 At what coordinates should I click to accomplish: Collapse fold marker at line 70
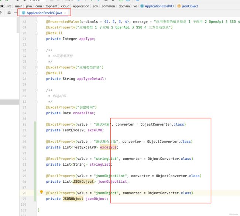point(36,33)
